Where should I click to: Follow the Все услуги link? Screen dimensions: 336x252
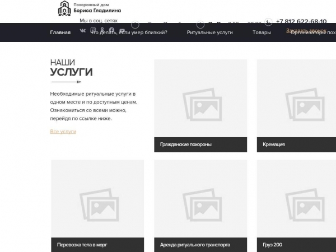pyautogui.click(x=63, y=132)
